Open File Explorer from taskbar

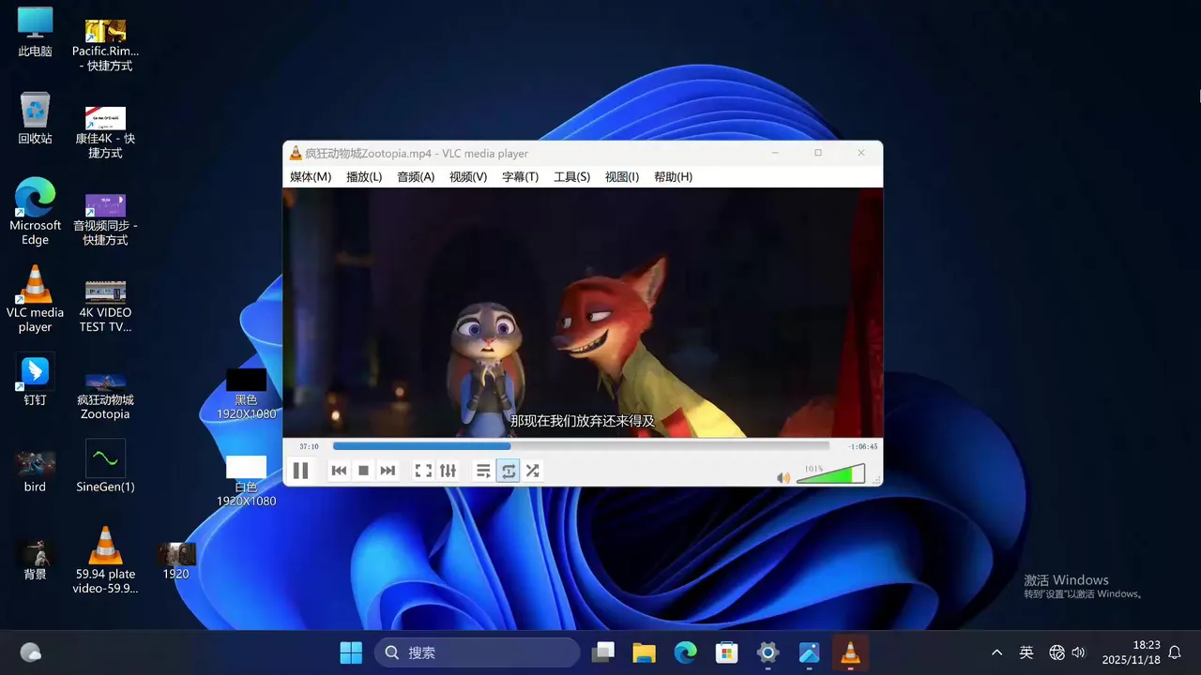tap(644, 652)
